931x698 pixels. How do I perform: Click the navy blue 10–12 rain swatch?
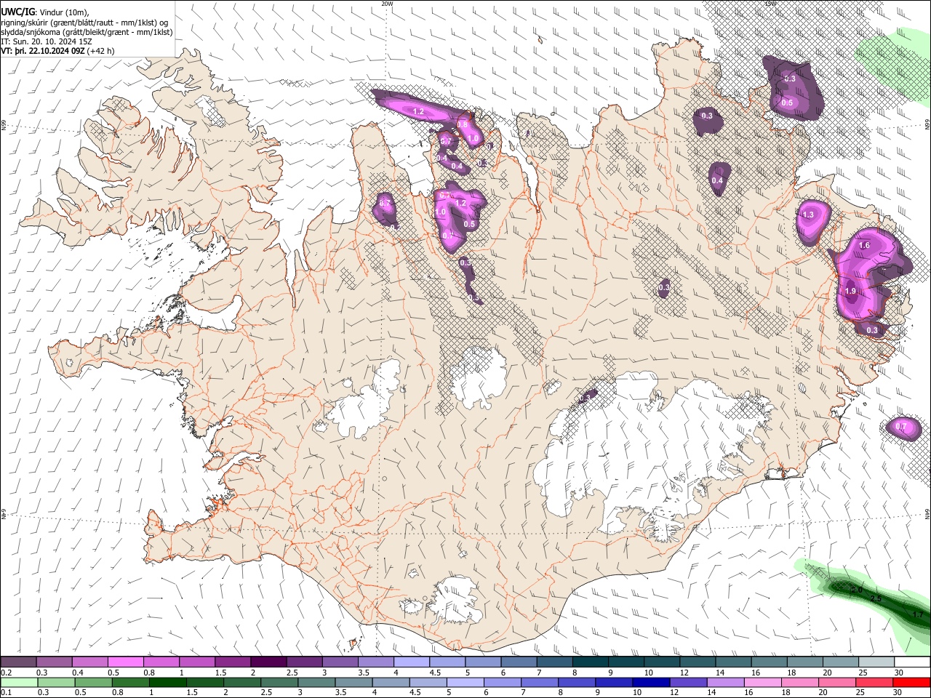click(x=651, y=682)
